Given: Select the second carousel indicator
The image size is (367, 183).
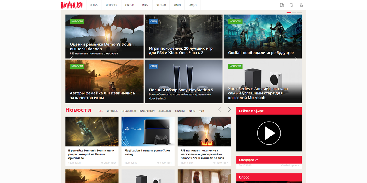Looking at the screenshot, I should pyautogui.click(x=294, y=13).
